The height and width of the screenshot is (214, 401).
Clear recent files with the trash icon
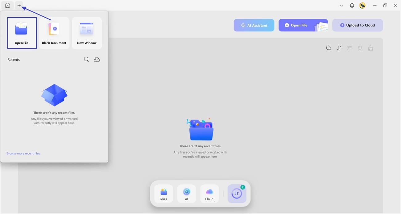point(370,48)
